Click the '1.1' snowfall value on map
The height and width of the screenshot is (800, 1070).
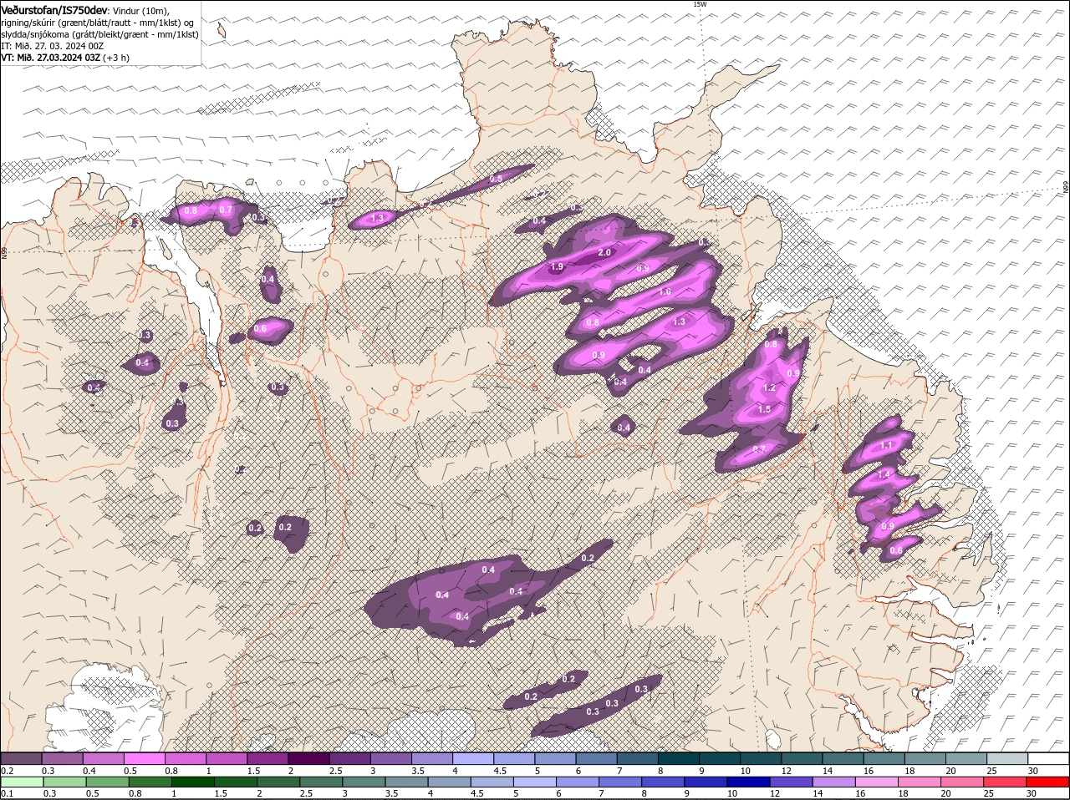pos(887,445)
